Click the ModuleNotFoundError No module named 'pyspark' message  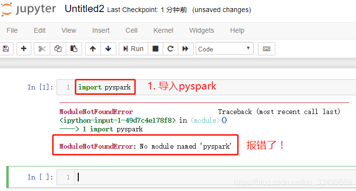tap(145, 146)
